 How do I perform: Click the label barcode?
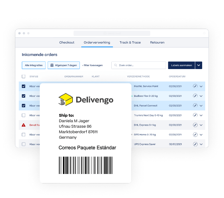click(86, 165)
